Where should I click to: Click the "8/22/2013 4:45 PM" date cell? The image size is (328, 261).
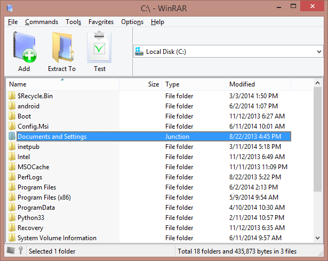pyautogui.click(x=255, y=137)
